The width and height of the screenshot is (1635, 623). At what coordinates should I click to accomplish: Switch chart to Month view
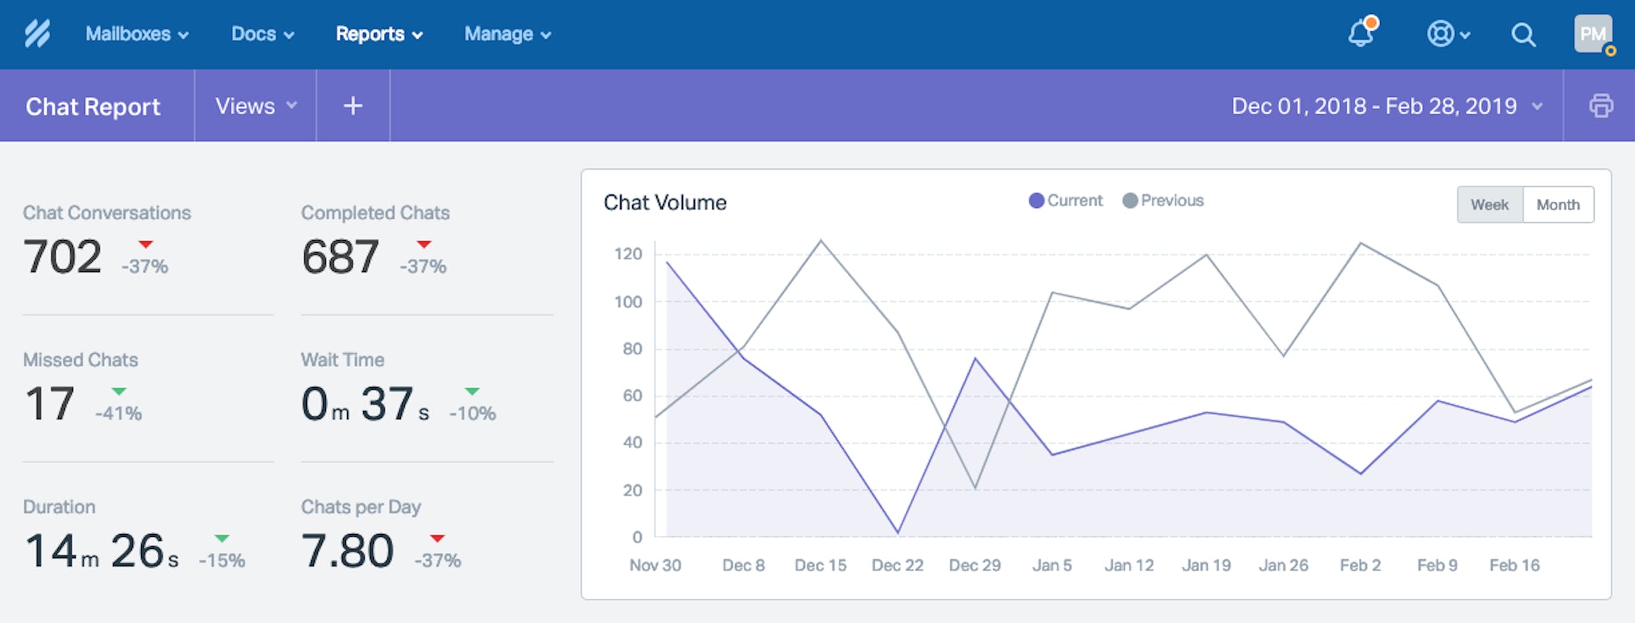click(1558, 205)
